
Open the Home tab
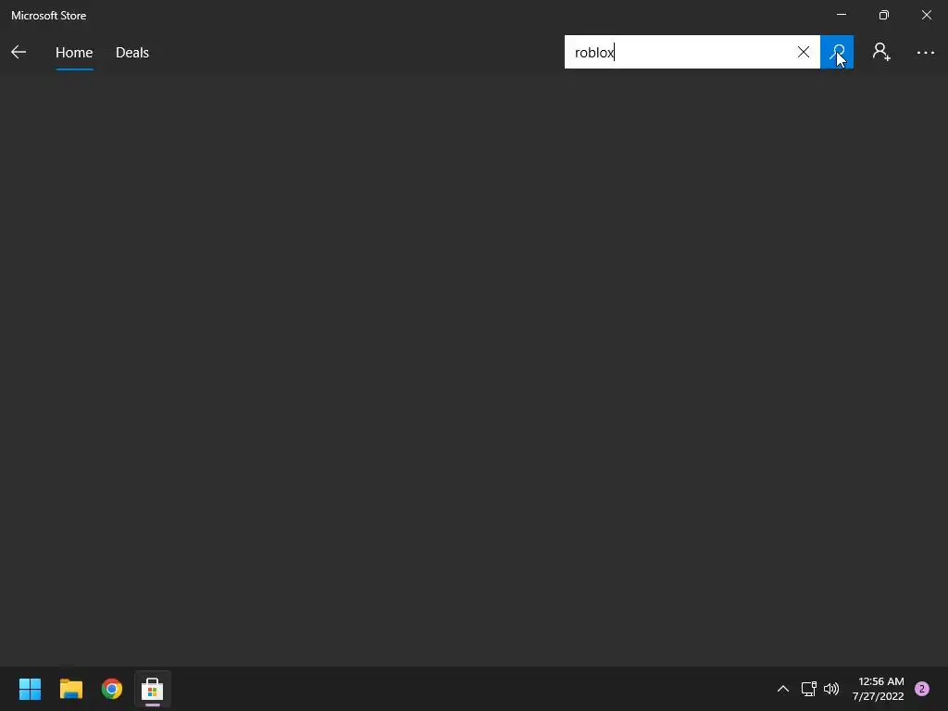point(74,53)
